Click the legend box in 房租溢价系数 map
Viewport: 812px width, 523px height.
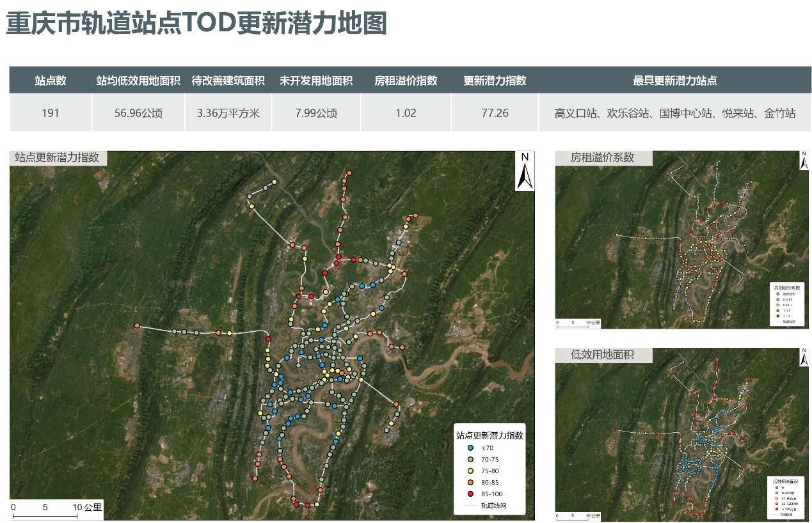pos(786,304)
